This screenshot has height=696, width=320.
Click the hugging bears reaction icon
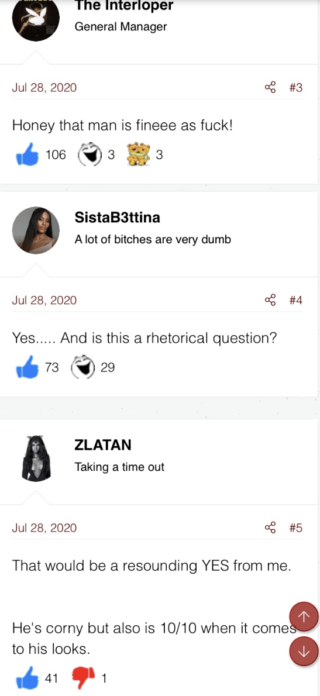(x=138, y=155)
